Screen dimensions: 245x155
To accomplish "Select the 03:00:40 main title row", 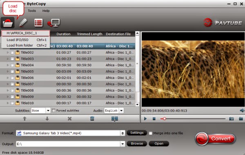I will tap(67, 46).
